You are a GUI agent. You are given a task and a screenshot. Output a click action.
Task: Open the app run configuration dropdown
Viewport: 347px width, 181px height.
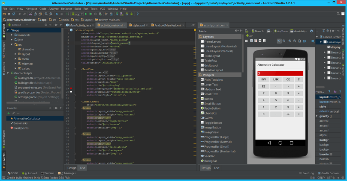tap(77, 14)
